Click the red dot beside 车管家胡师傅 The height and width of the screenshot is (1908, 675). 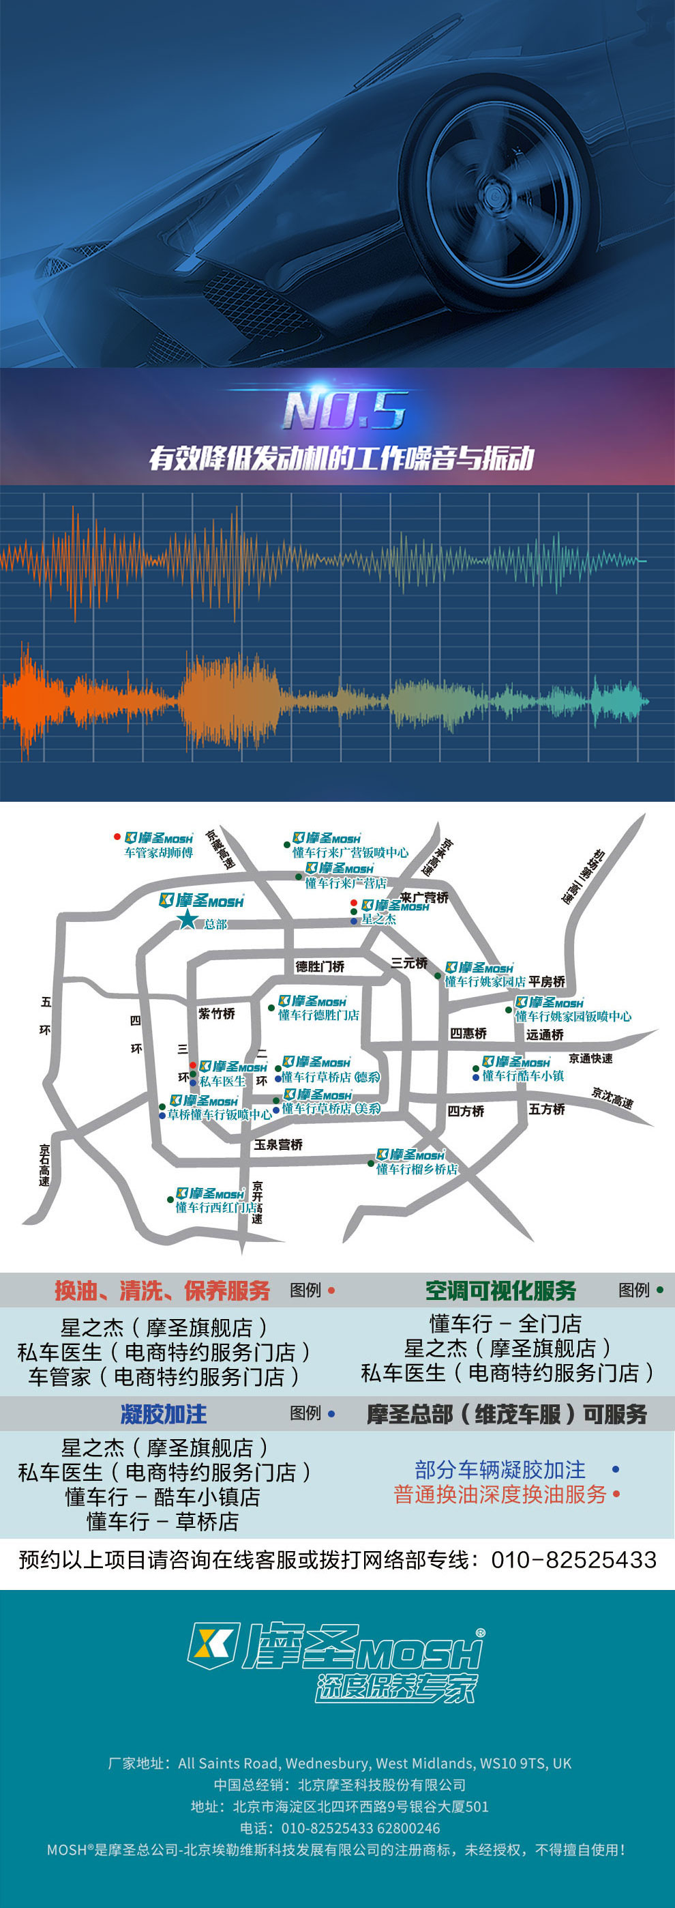click(x=117, y=836)
